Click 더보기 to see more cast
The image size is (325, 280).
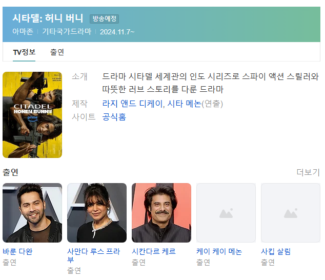click(308, 172)
